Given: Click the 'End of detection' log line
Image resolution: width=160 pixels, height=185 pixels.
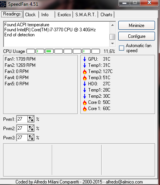Looking at the screenshot, I should 19,35.
